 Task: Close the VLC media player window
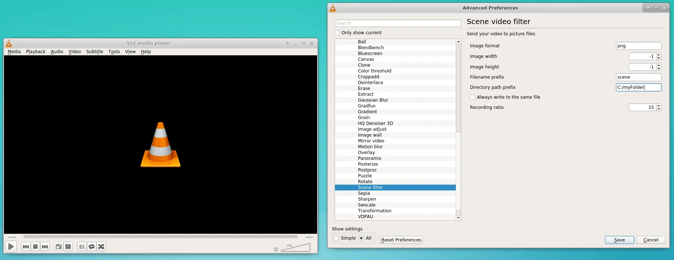coord(312,43)
